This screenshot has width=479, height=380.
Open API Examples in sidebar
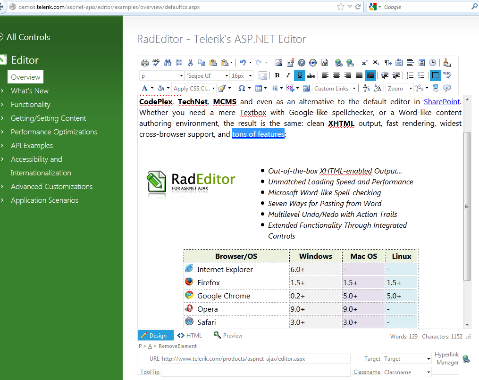click(x=32, y=146)
